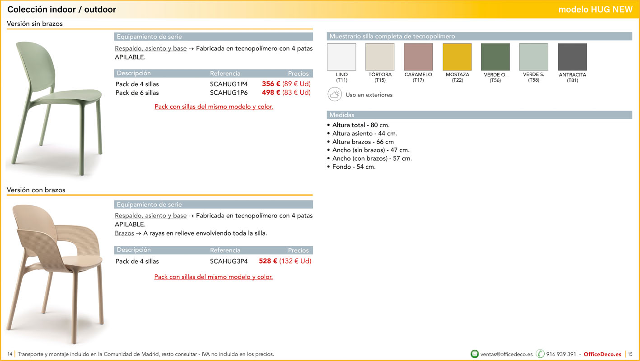This screenshot has width=640, height=361.
Task: Choose the Caramelo (T17) color swatch
Action: coord(418,57)
